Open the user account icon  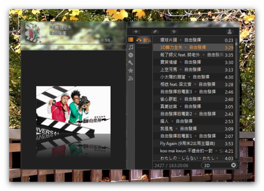(x=229, y=31)
